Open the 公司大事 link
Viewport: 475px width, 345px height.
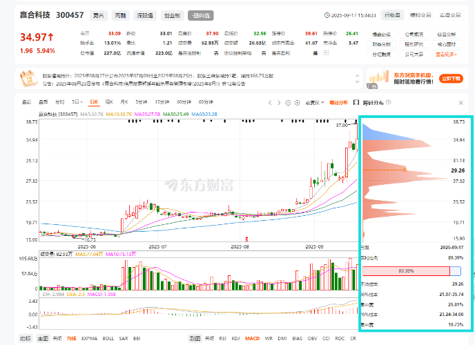(414, 55)
